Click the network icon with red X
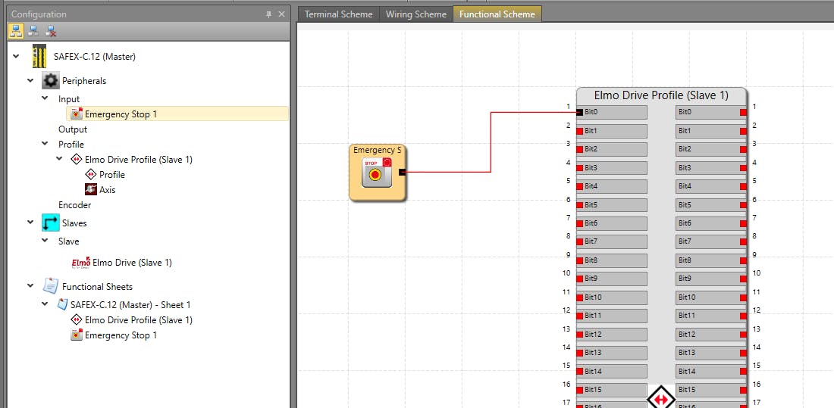This screenshot has height=408, width=834. coord(51,31)
